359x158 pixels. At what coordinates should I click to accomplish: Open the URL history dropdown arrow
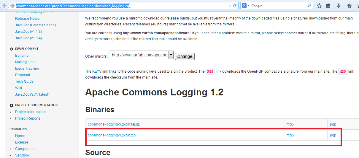(230, 6)
